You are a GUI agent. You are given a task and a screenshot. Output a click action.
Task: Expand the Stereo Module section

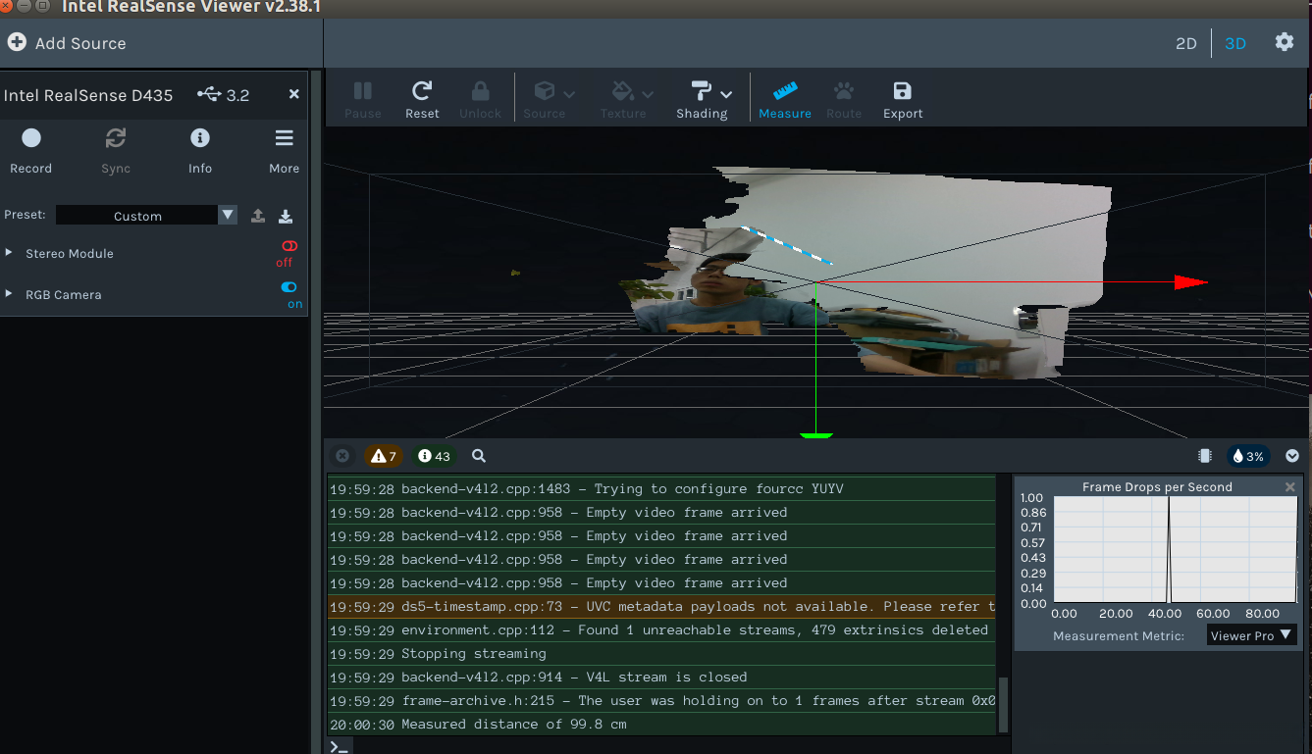[9, 253]
